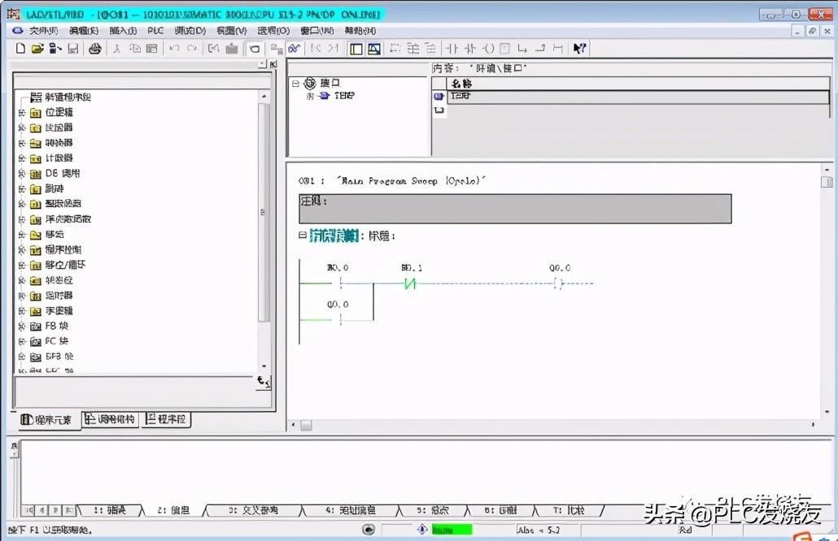Switch to the 程序段 networks tab
Viewport: 838px width, 541px height.
pyautogui.click(x=166, y=419)
